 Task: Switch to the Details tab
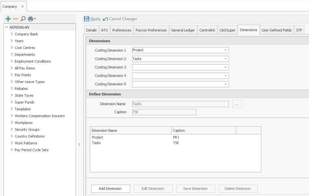(91, 30)
